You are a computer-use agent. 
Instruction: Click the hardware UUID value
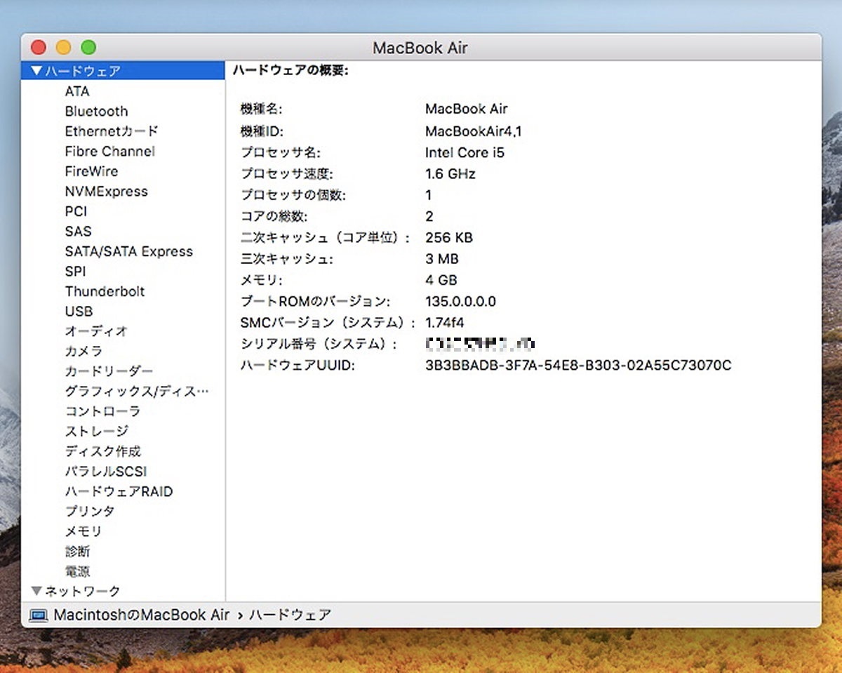pyautogui.click(x=578, y=365)
